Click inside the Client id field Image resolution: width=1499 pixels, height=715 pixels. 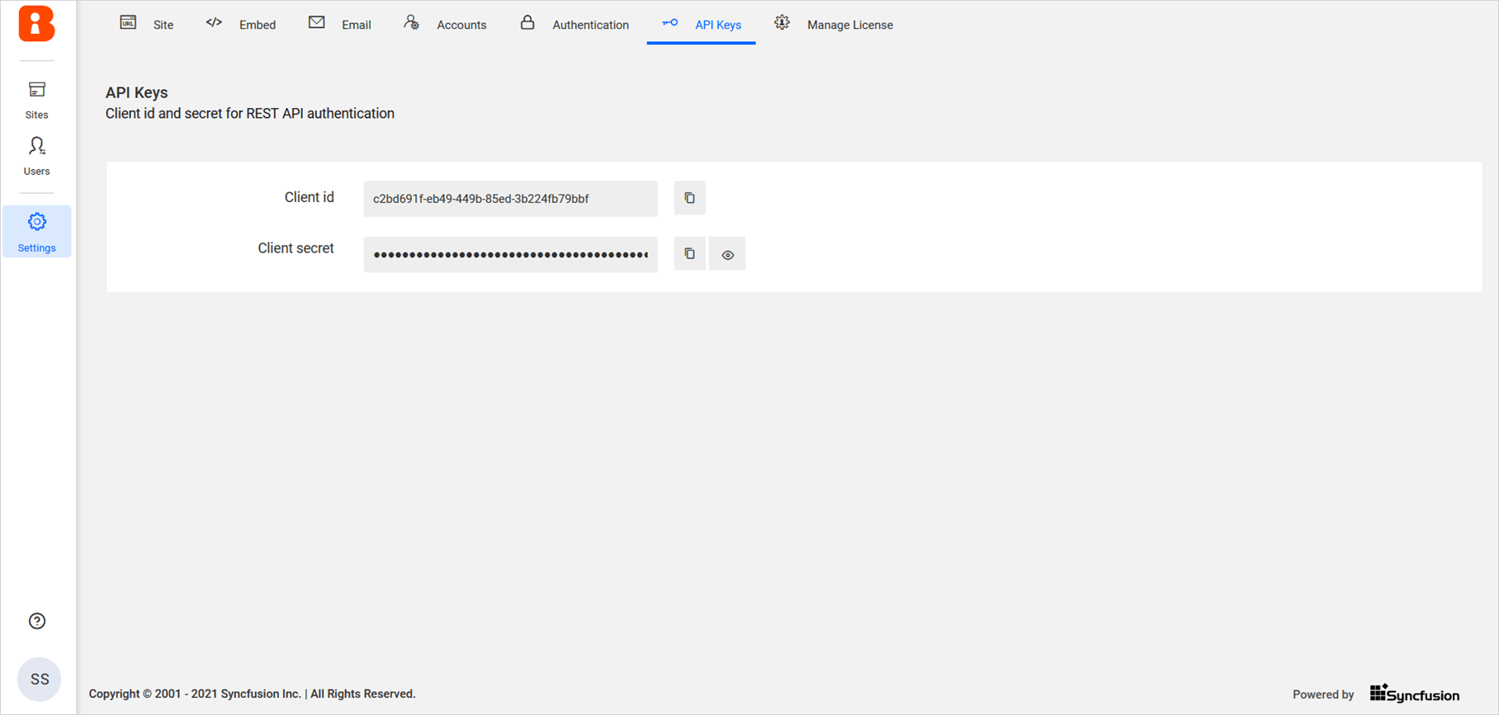pyautogui.click(x=510, y=199)
